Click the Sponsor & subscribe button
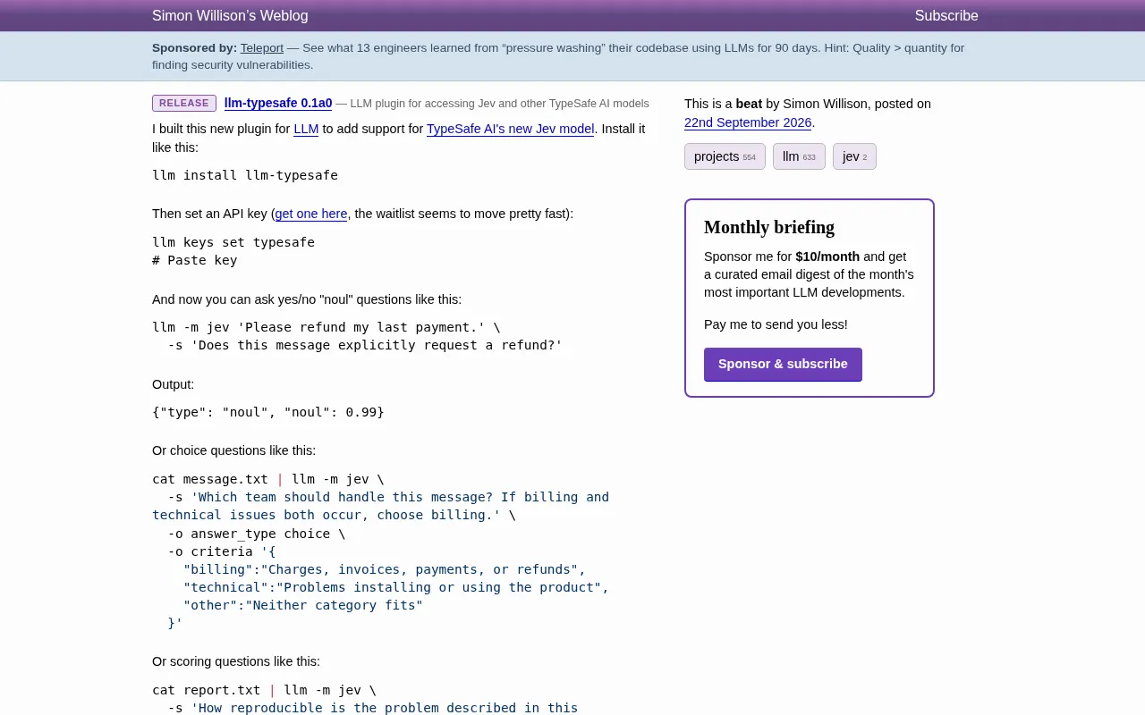Viewport: 1145px width, 715px height. click(x=783, y=364)
